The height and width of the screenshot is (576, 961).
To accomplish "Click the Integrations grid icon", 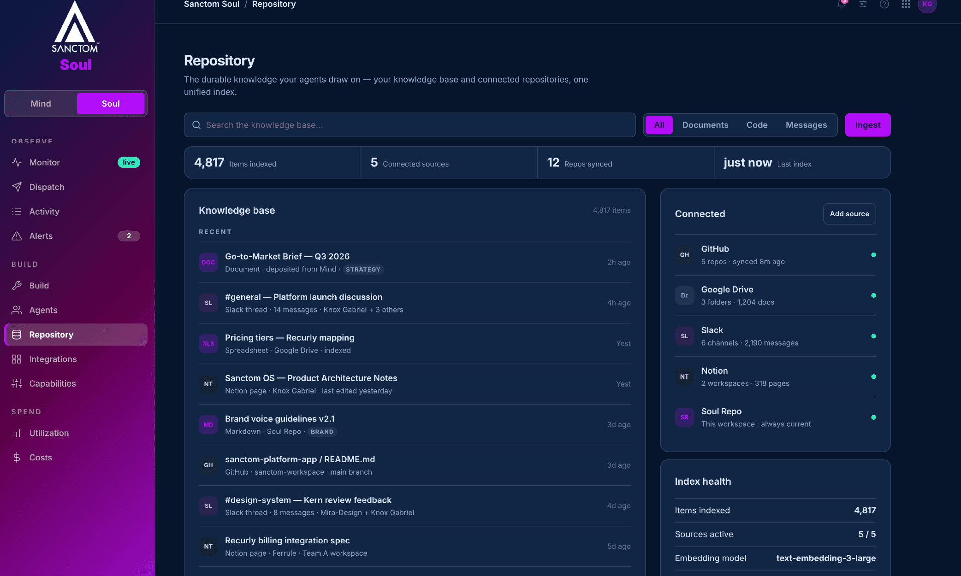I will [17, 359].
